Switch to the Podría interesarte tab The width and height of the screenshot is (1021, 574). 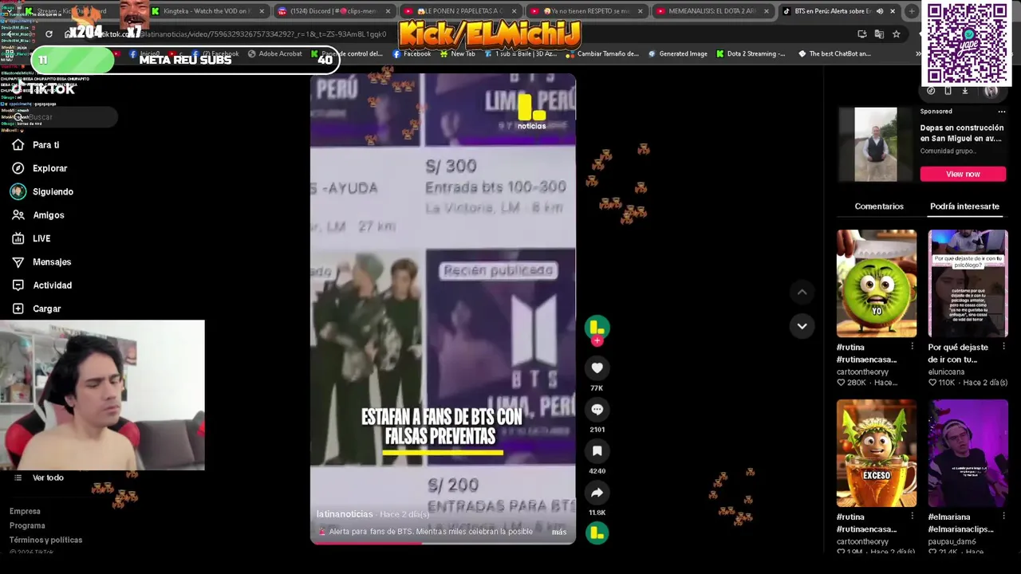964,206
